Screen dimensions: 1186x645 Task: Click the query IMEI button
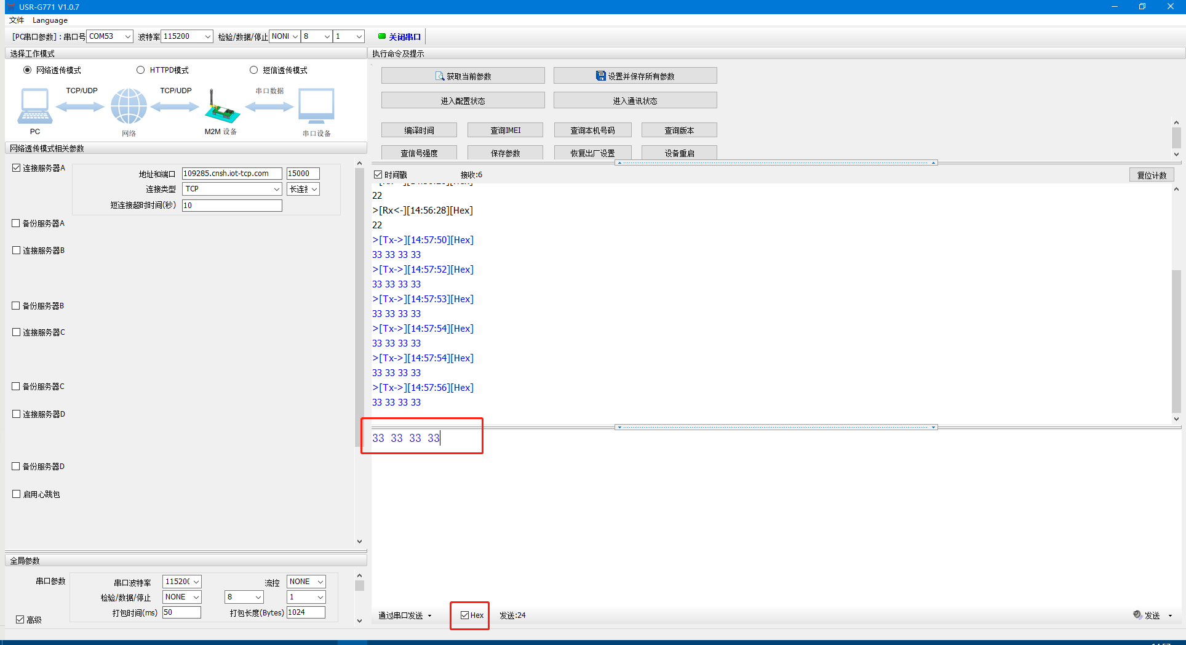coord(505,130)
